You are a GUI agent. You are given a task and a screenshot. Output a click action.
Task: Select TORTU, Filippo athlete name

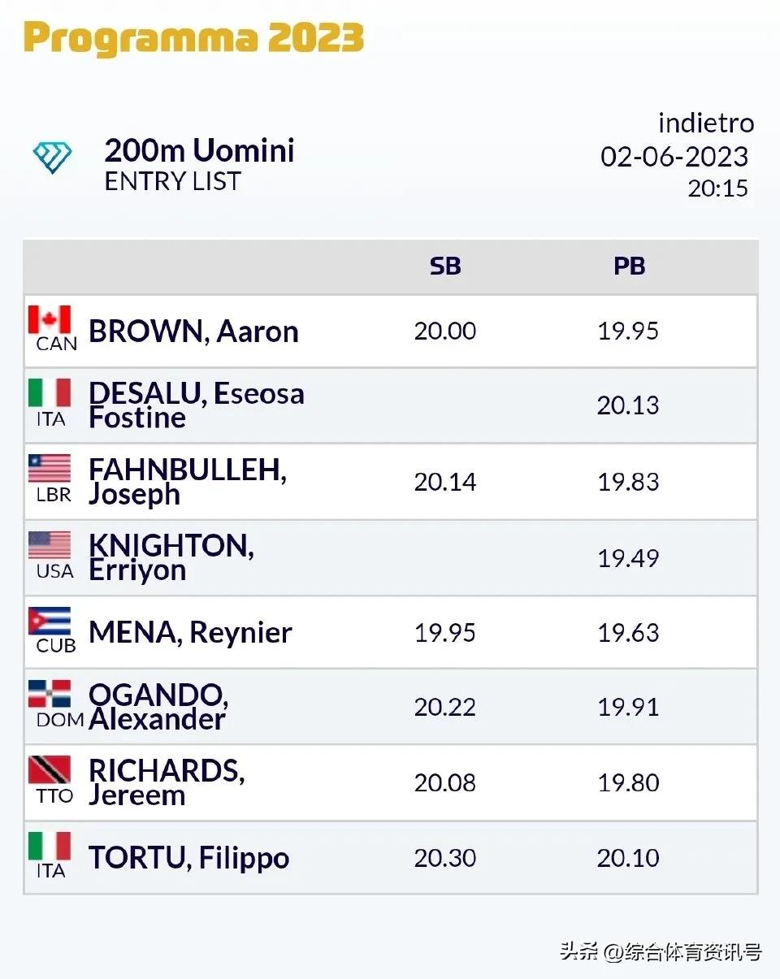(188, 858)
